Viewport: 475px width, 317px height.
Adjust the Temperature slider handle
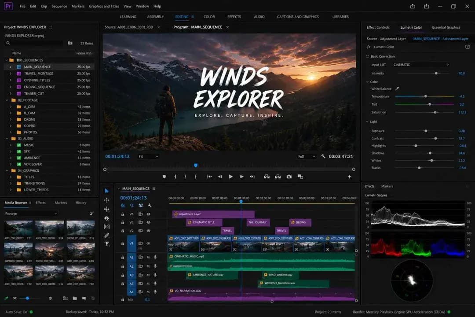click(x=425, y=96)
